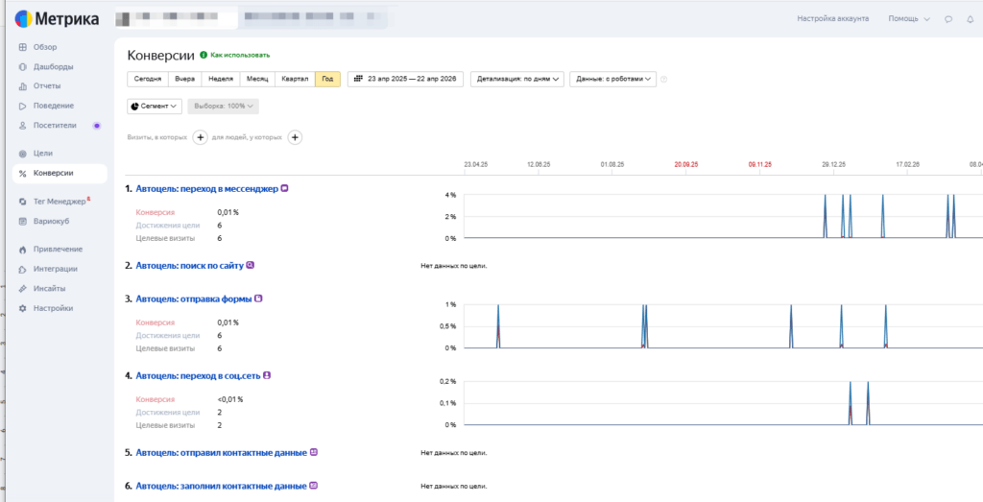
Task: Click the Привлечение flame icon
Action: pyautogui.click(x=23, y=250)
